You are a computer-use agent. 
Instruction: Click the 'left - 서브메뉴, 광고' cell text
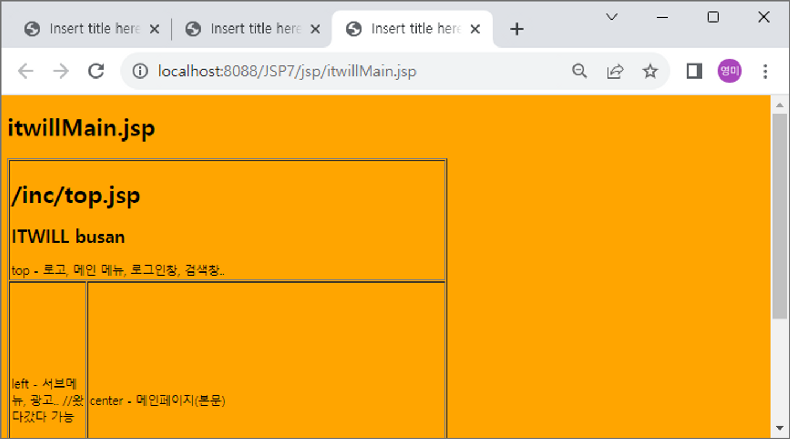(x=48, y=400)
